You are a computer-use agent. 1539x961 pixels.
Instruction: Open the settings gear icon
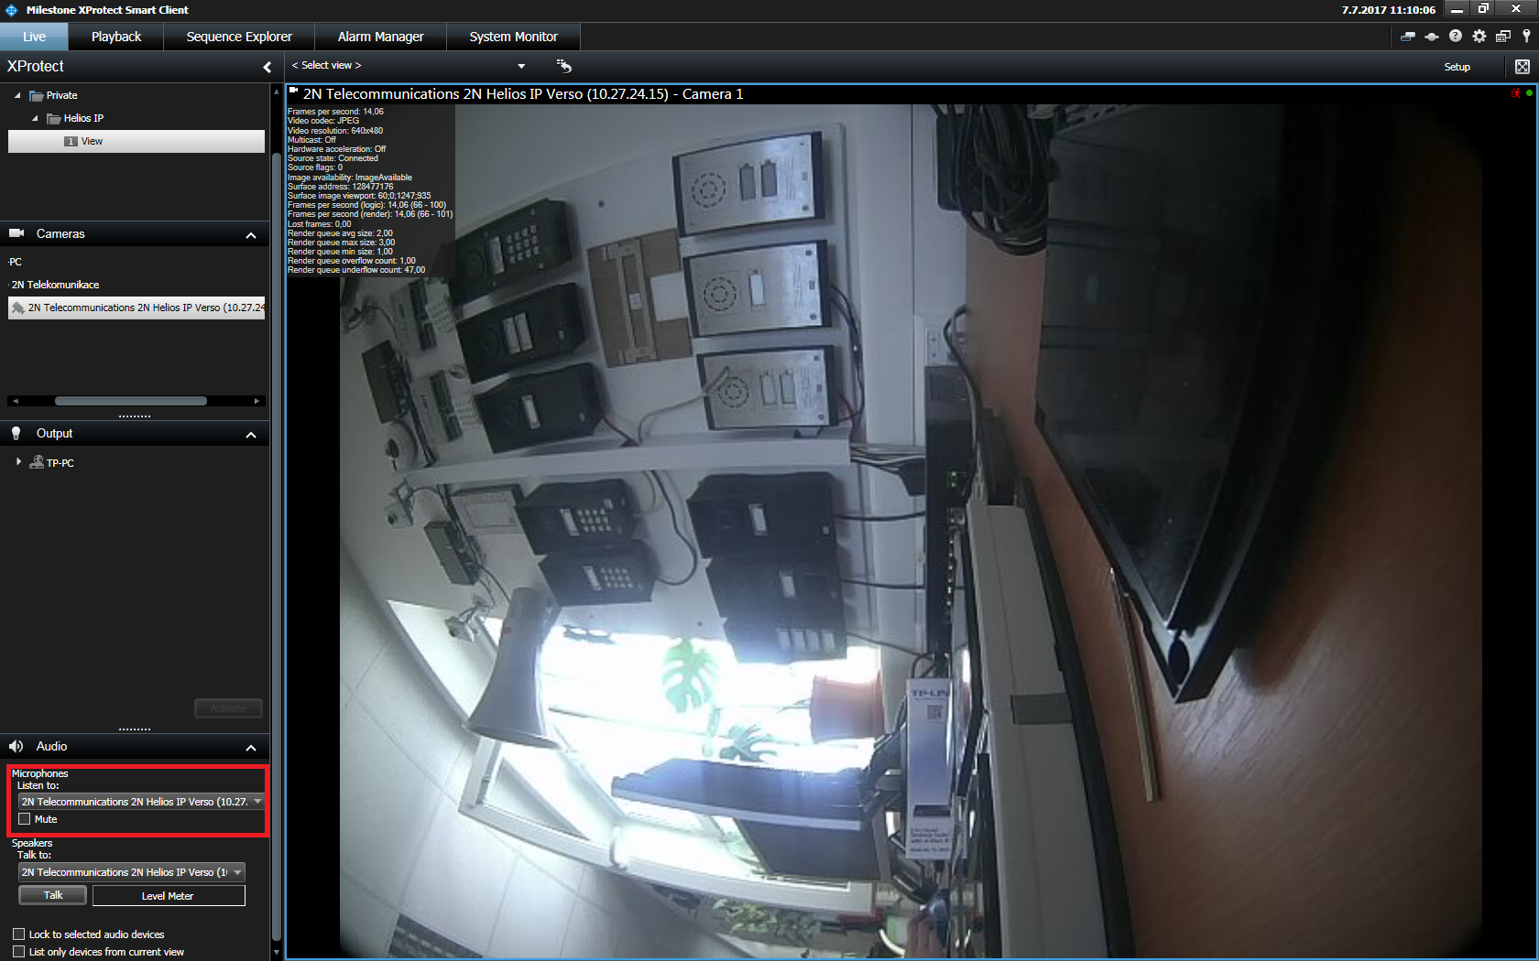point(1479,37)
